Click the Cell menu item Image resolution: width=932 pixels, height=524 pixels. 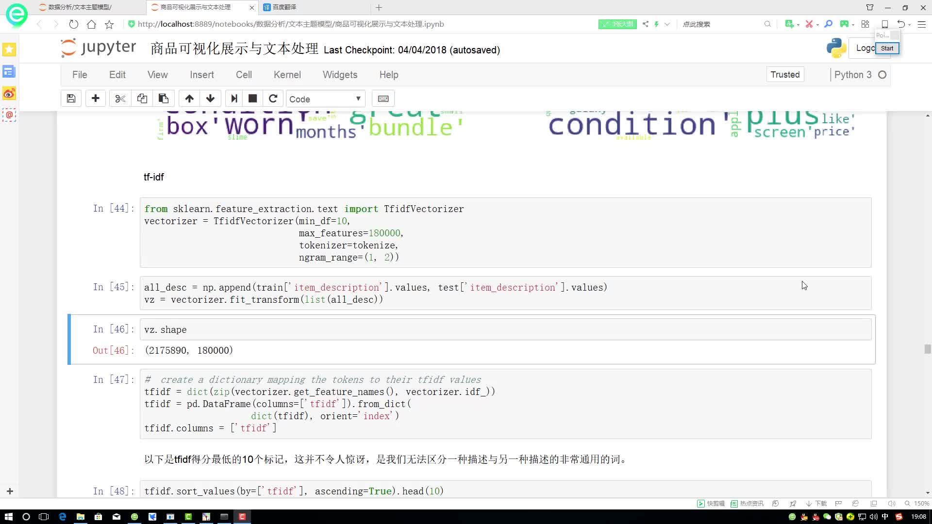[x=243, y=75]
